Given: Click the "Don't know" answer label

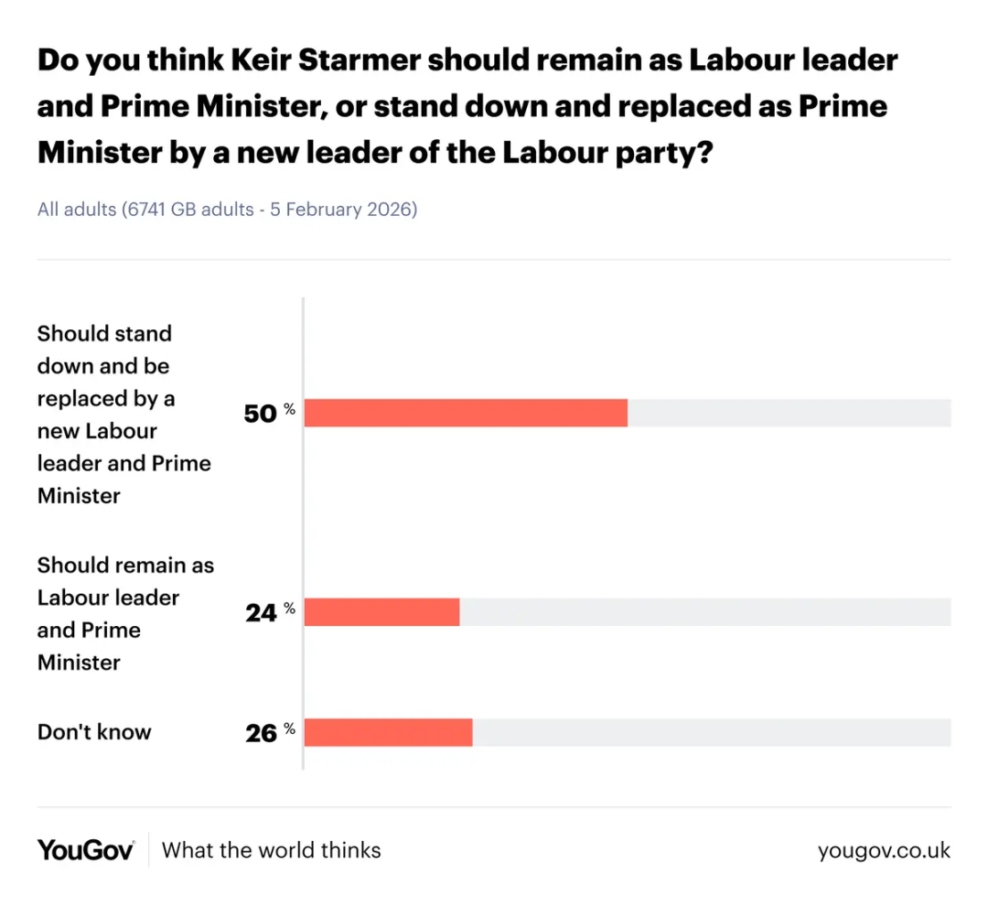Looking at the screenshot, I should coord(94,732).
